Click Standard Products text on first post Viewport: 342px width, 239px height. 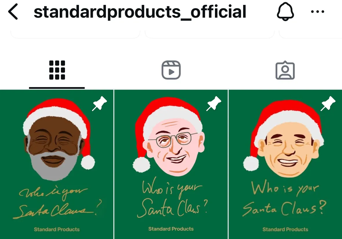(57, 229)
